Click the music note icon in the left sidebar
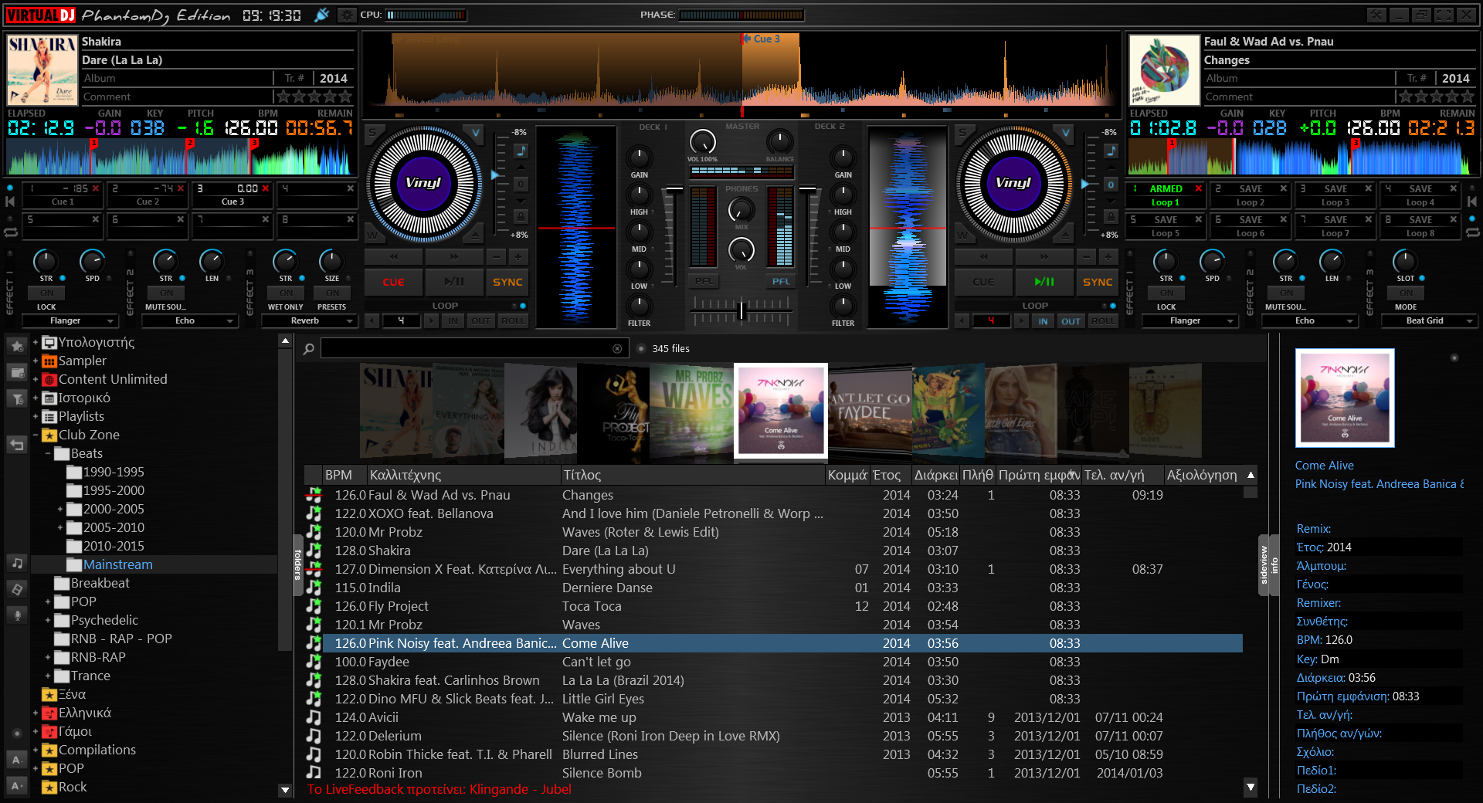Screen dimensions: 1483x803 [x=16, y=564]
